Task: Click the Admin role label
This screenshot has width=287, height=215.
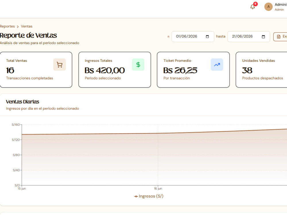Action: [x=279, y=10]
